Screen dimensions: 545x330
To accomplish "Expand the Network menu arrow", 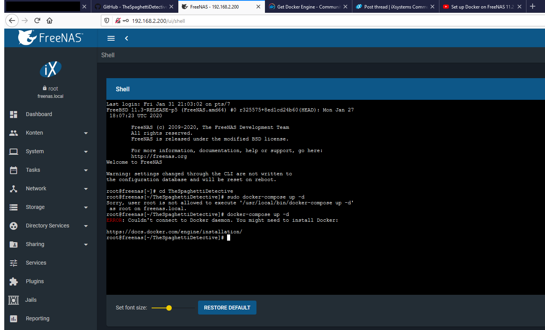I will click(86, 189).
